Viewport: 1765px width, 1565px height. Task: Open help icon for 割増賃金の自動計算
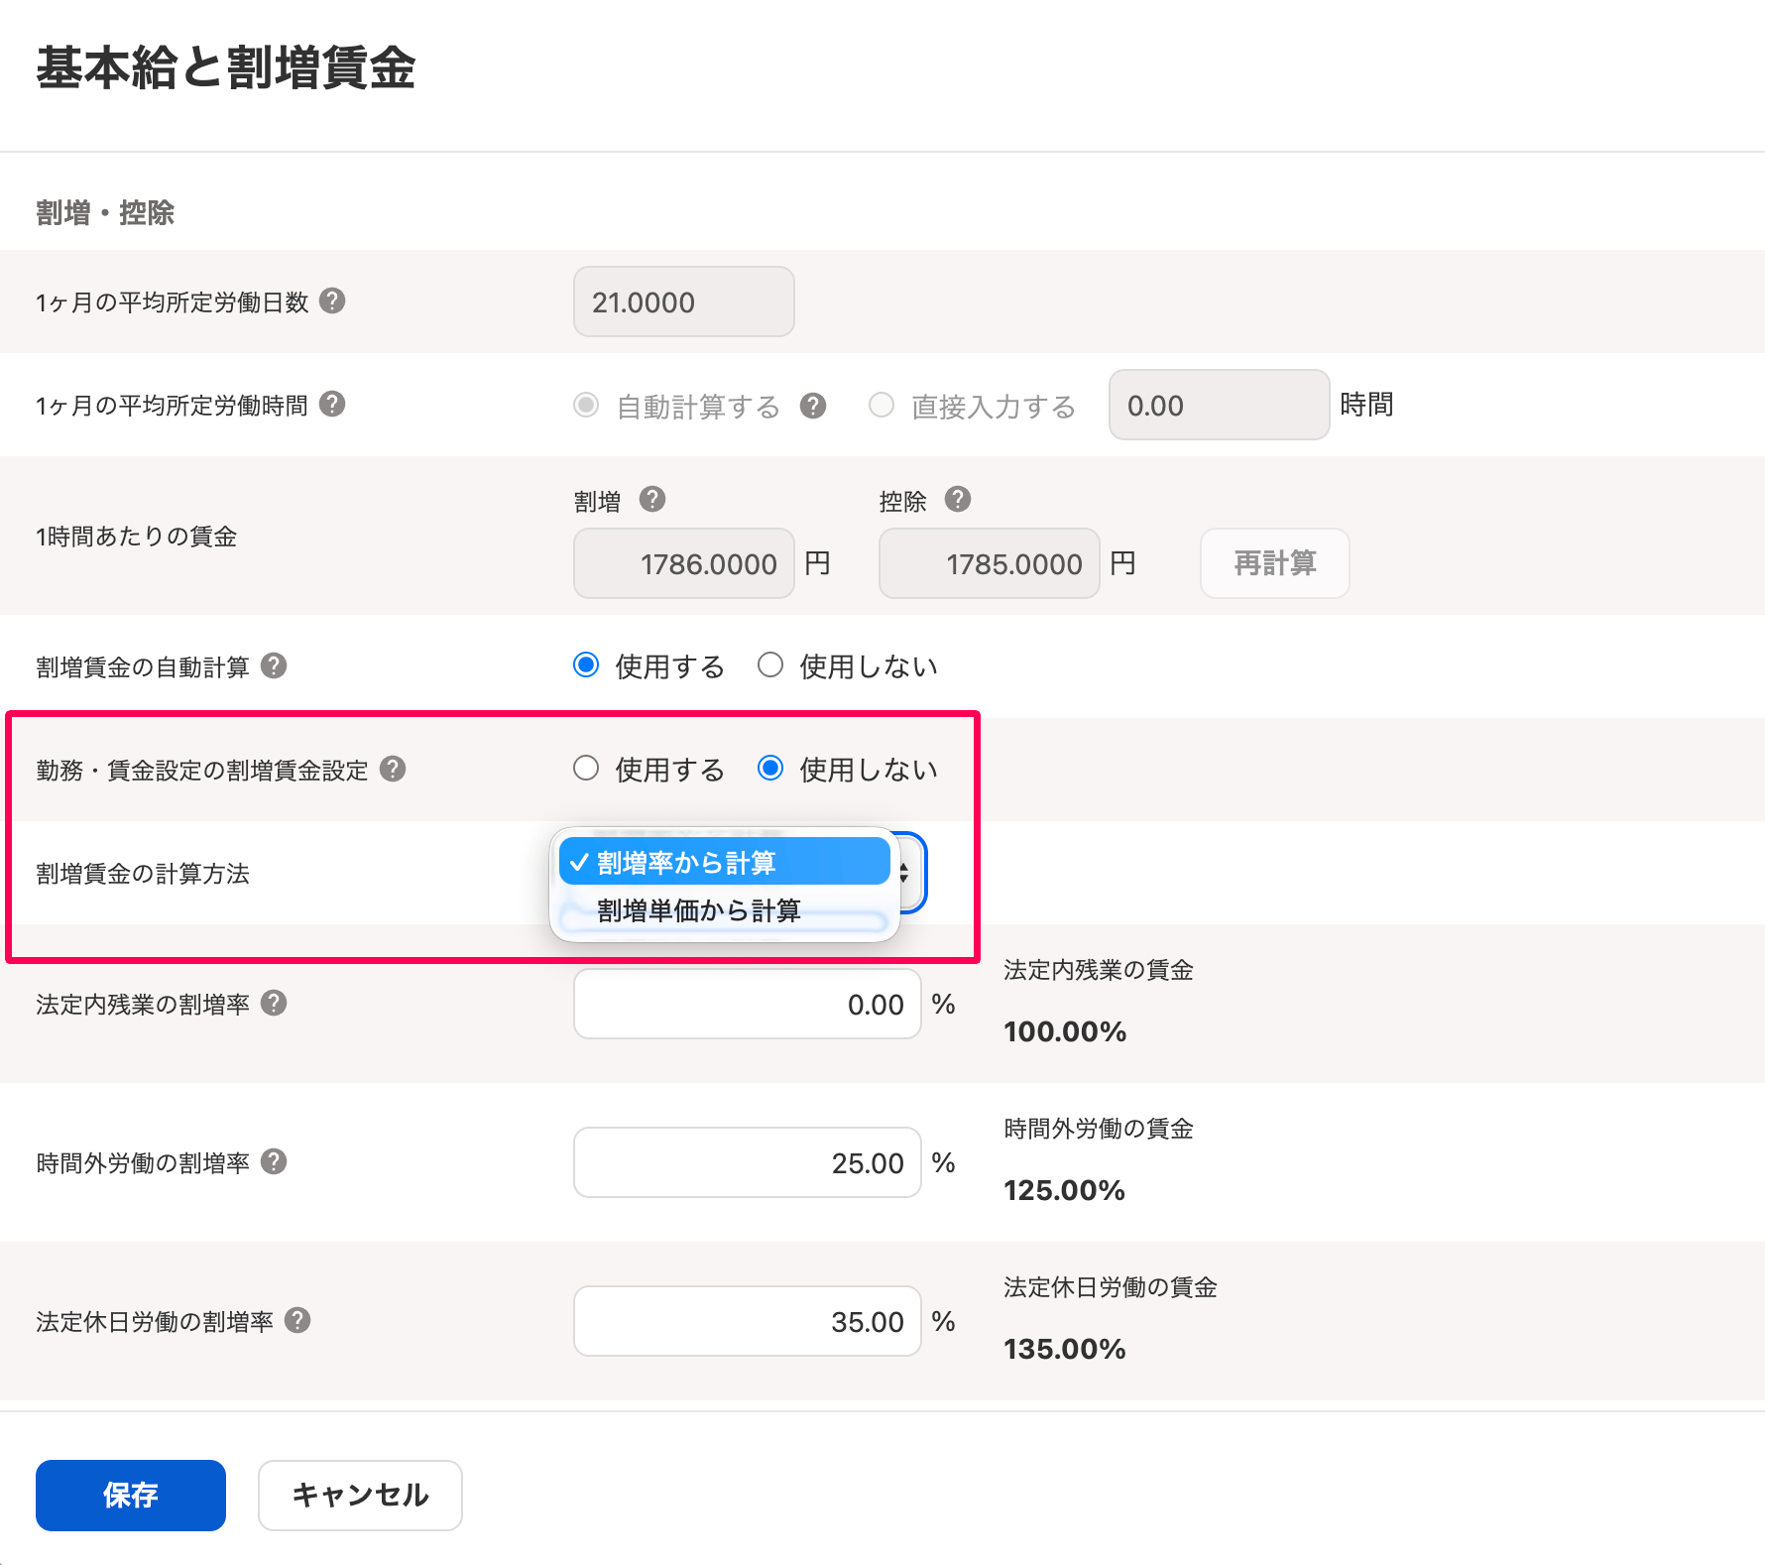pos(274,665)
